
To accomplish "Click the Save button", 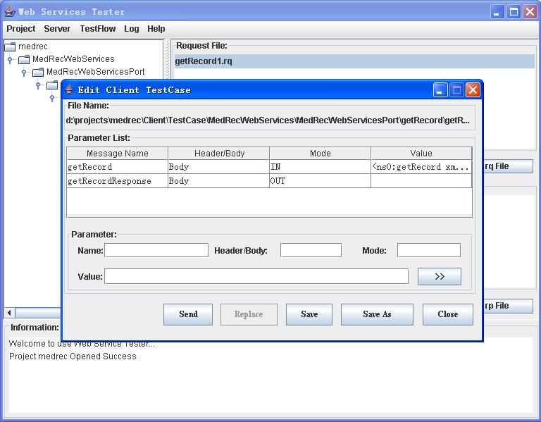I will [309, 314].
